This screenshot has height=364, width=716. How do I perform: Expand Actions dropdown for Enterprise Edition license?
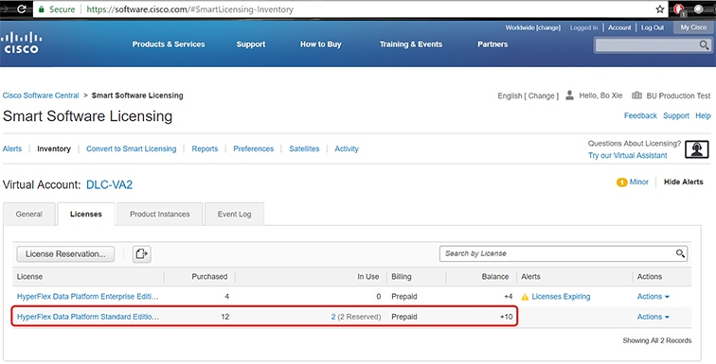click(653, 297)
